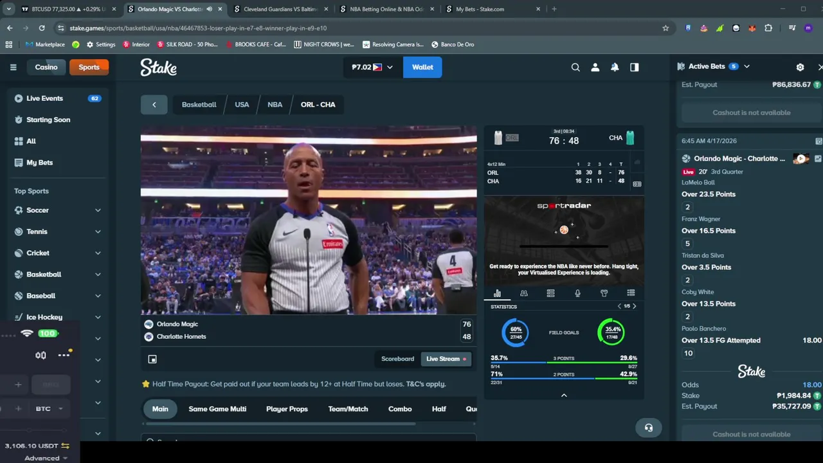Expand the Active Bets dropdown

tap(746, 66)
